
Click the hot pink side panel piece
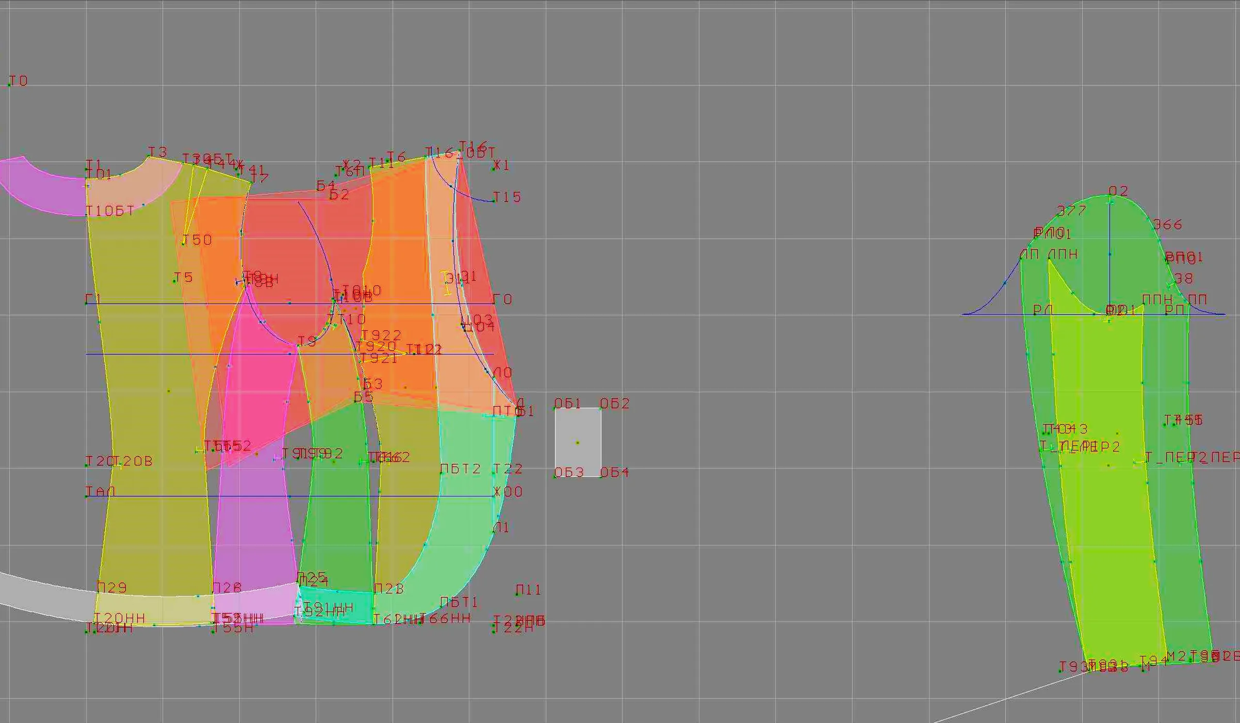(253, 382)
